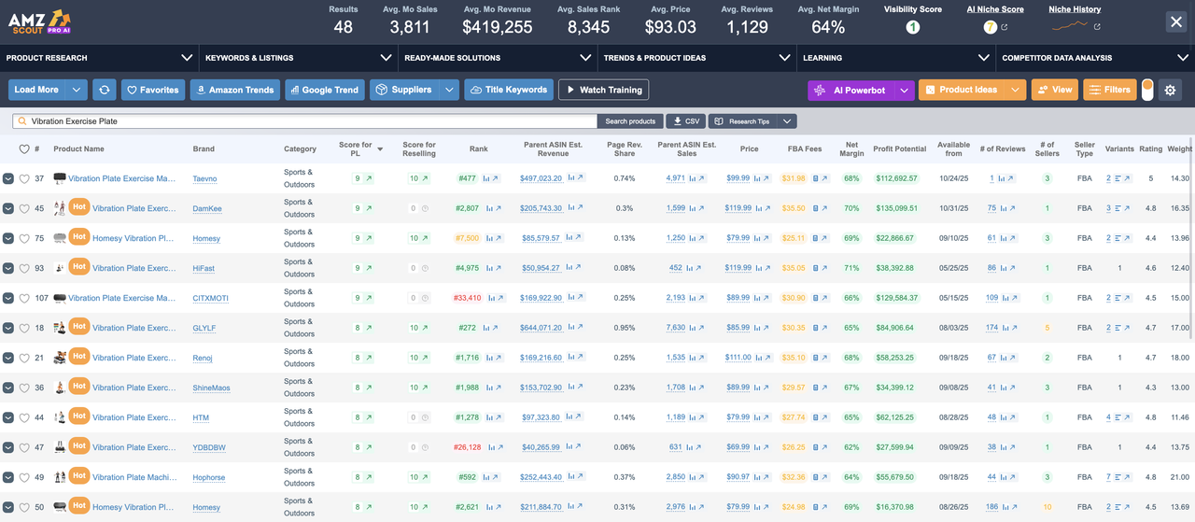This screenshot has width=1195, height=522.
Task: Favorite the Taevno product row 37
Action: (x=24, y=178)
